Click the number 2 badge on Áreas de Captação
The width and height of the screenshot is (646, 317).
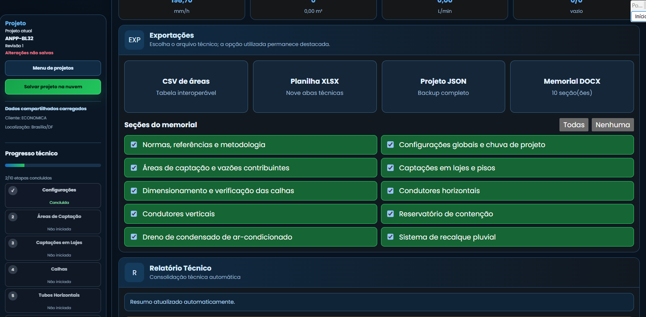point(13,217)
